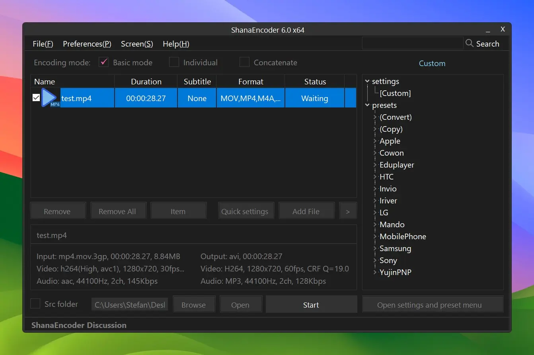Collapse the settings tree node
The width and height of the screenshot is (534, 355).
[x=367, y=82]
